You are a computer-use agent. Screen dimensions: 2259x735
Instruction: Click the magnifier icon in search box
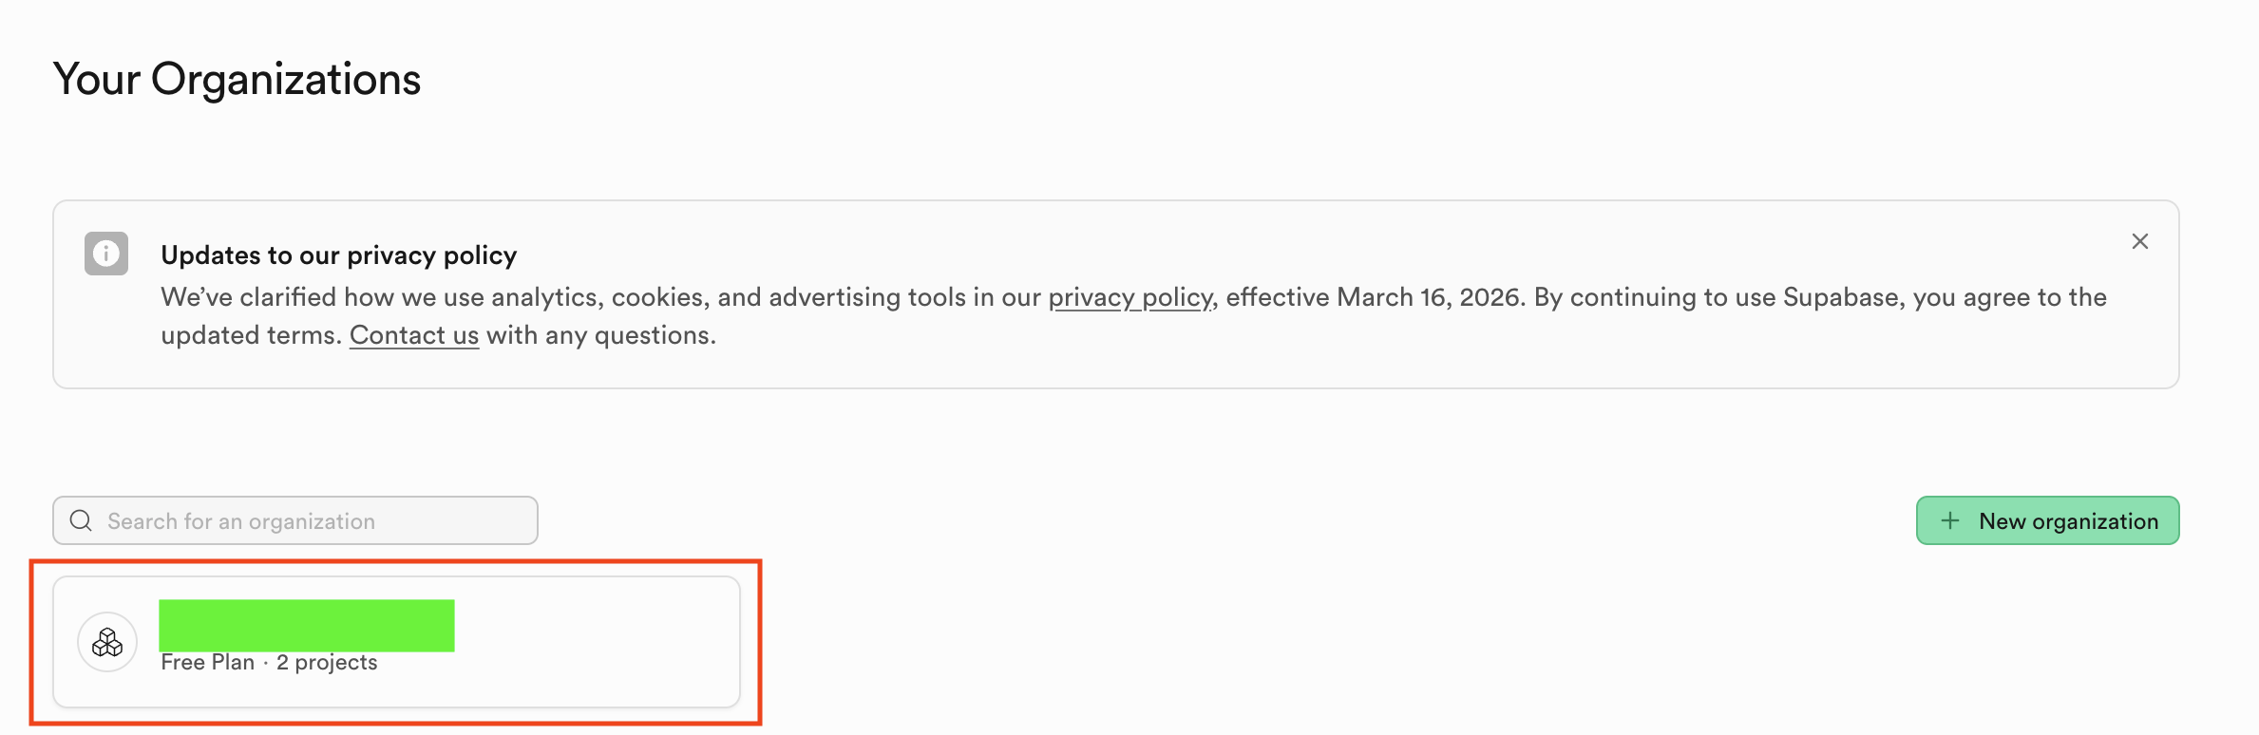tap(82, 521)
